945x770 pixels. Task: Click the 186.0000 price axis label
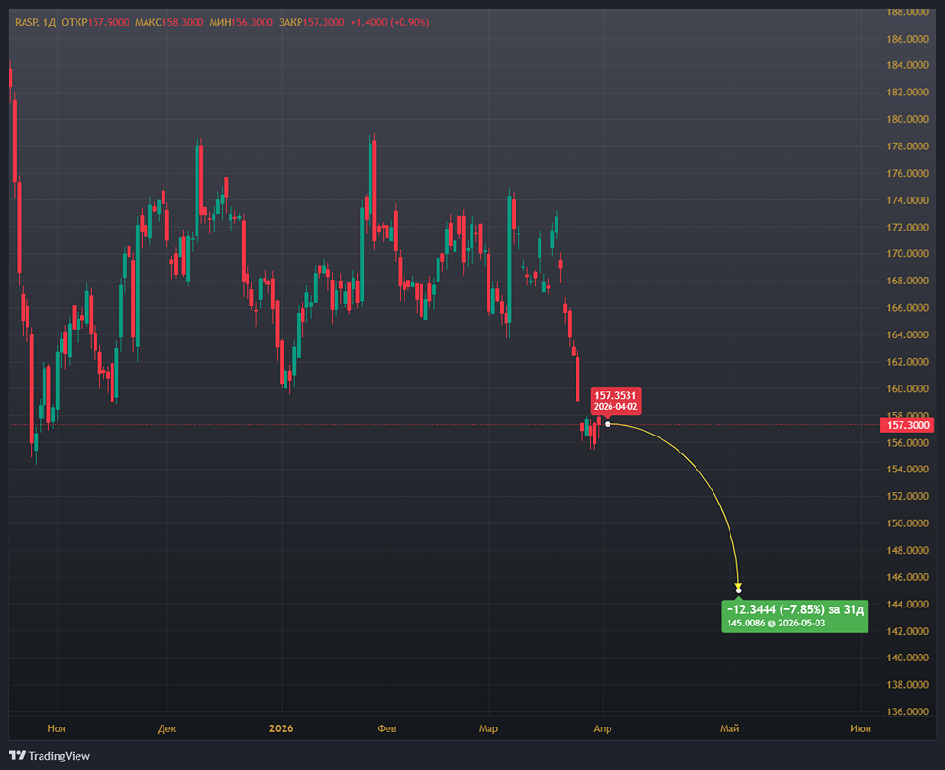[907, 39]
